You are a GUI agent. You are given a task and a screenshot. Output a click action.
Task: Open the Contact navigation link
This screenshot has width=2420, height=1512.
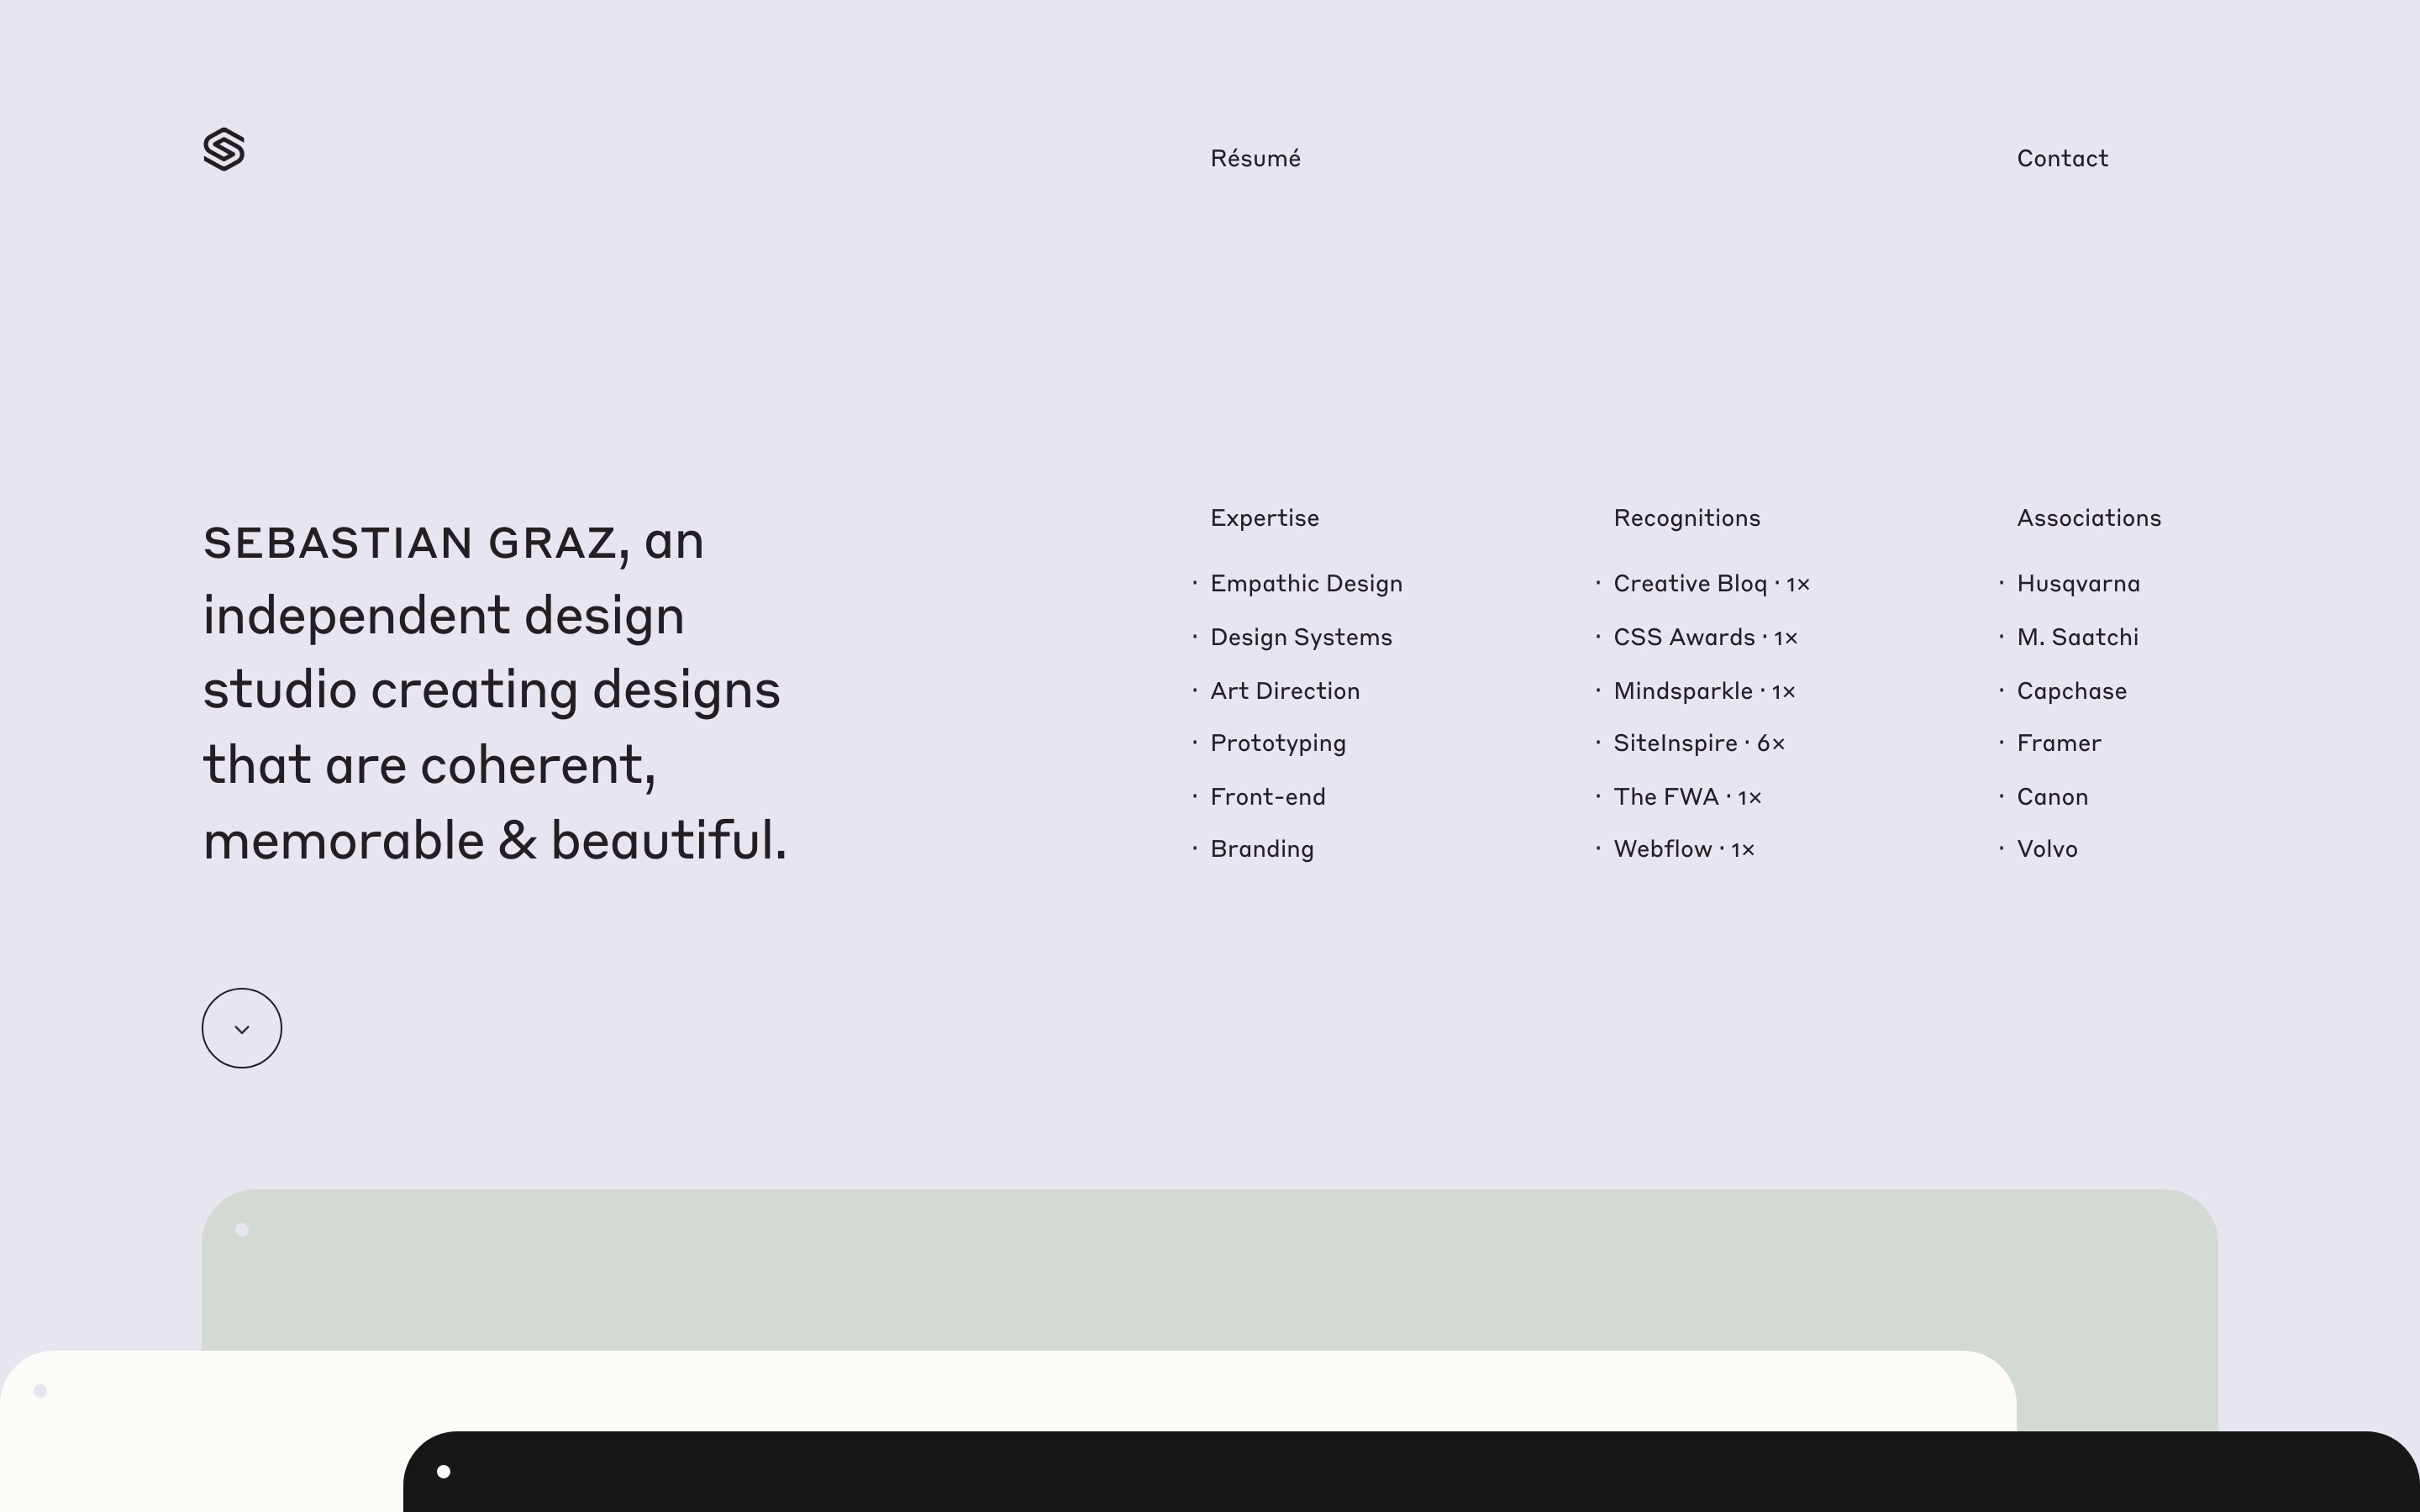click(2062, 158)
